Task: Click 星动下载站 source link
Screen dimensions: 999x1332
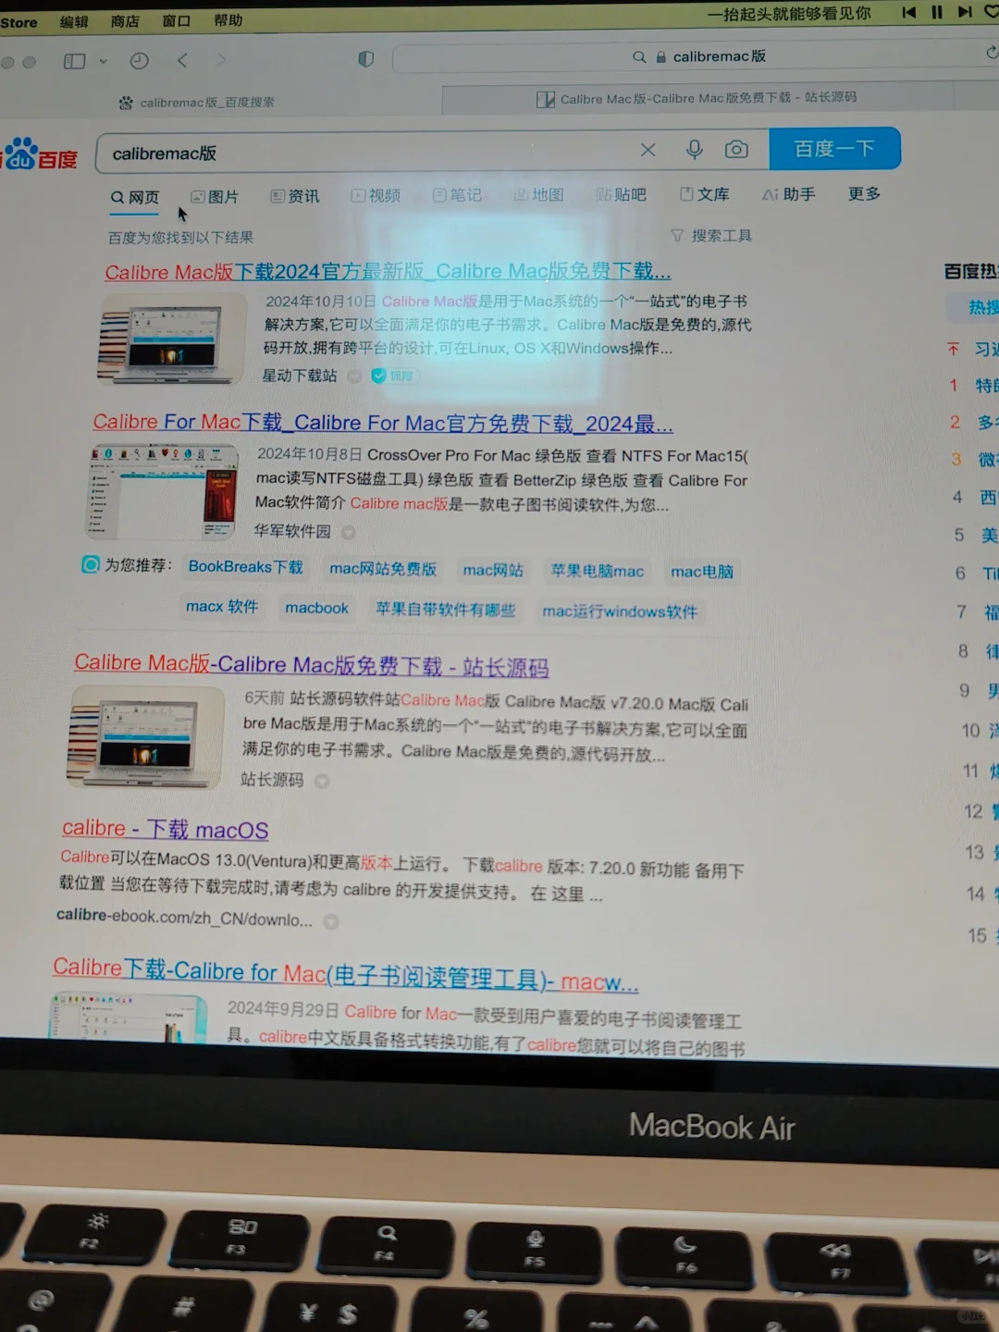Action: coord(300,376)
